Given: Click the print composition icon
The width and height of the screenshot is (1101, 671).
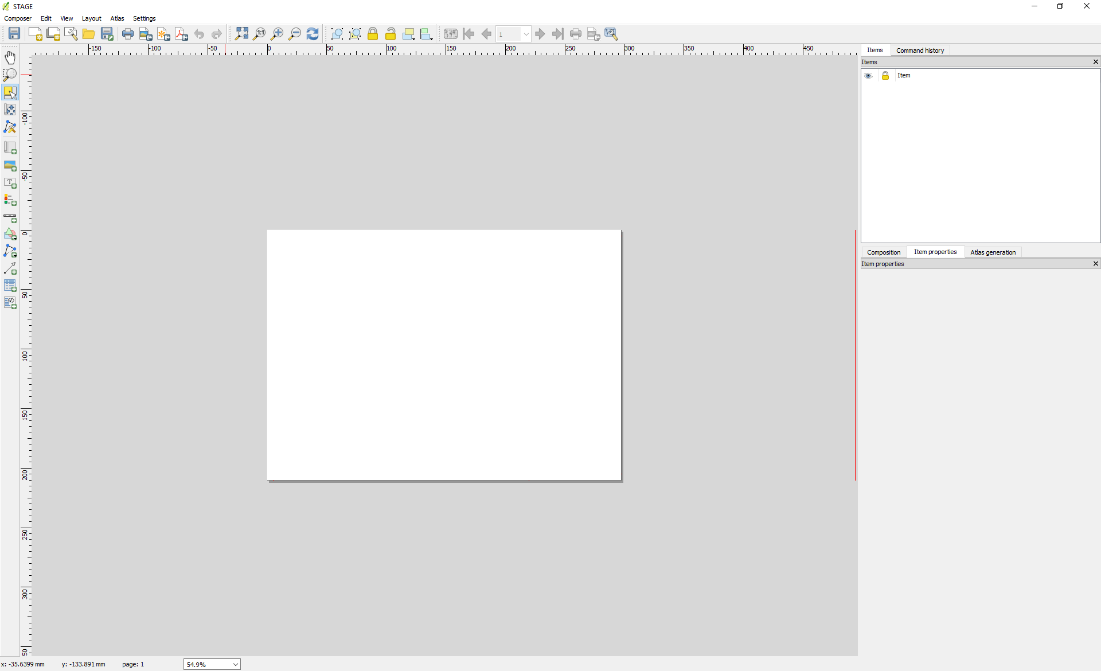Looking at the screenshot, I should coord(127,33).
